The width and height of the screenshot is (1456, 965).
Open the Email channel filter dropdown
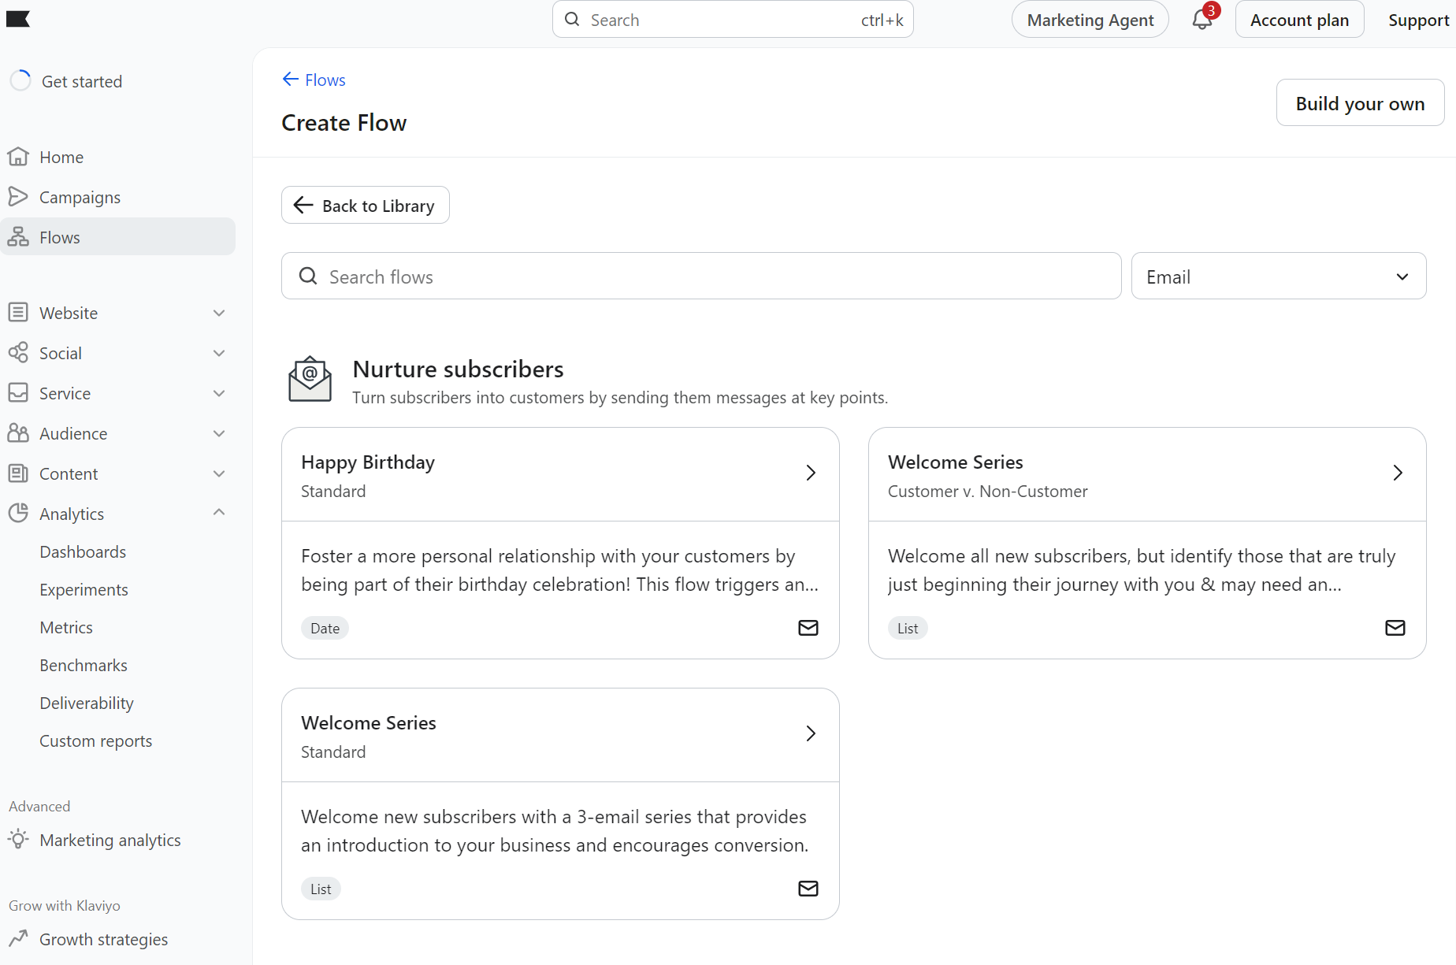point(1278,276)
